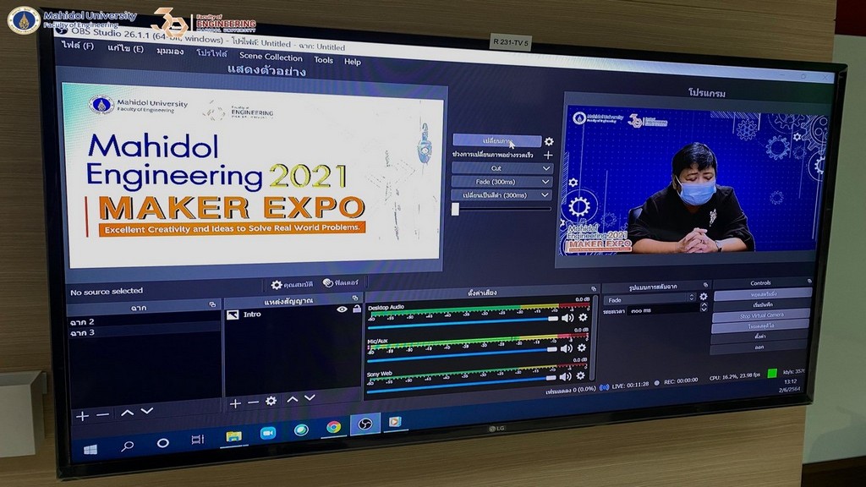
Task: Click the Mic/Aux settings gear icon
Action: (x=582, y=347)
